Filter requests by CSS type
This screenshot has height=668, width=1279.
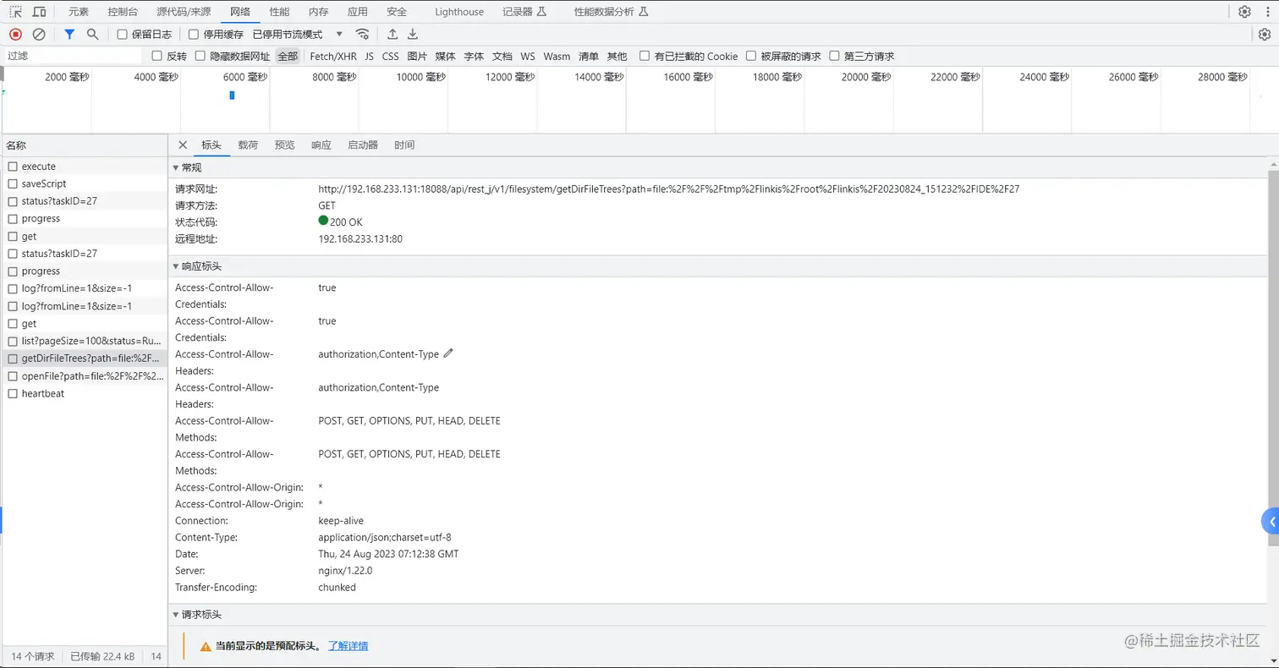(390, 57)
